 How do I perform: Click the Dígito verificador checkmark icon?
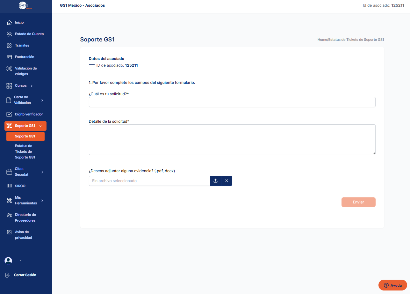tap(9, 114)
